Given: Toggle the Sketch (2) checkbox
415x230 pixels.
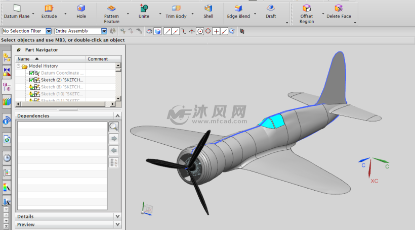Looking at the screenshot, I should point(31,80).
